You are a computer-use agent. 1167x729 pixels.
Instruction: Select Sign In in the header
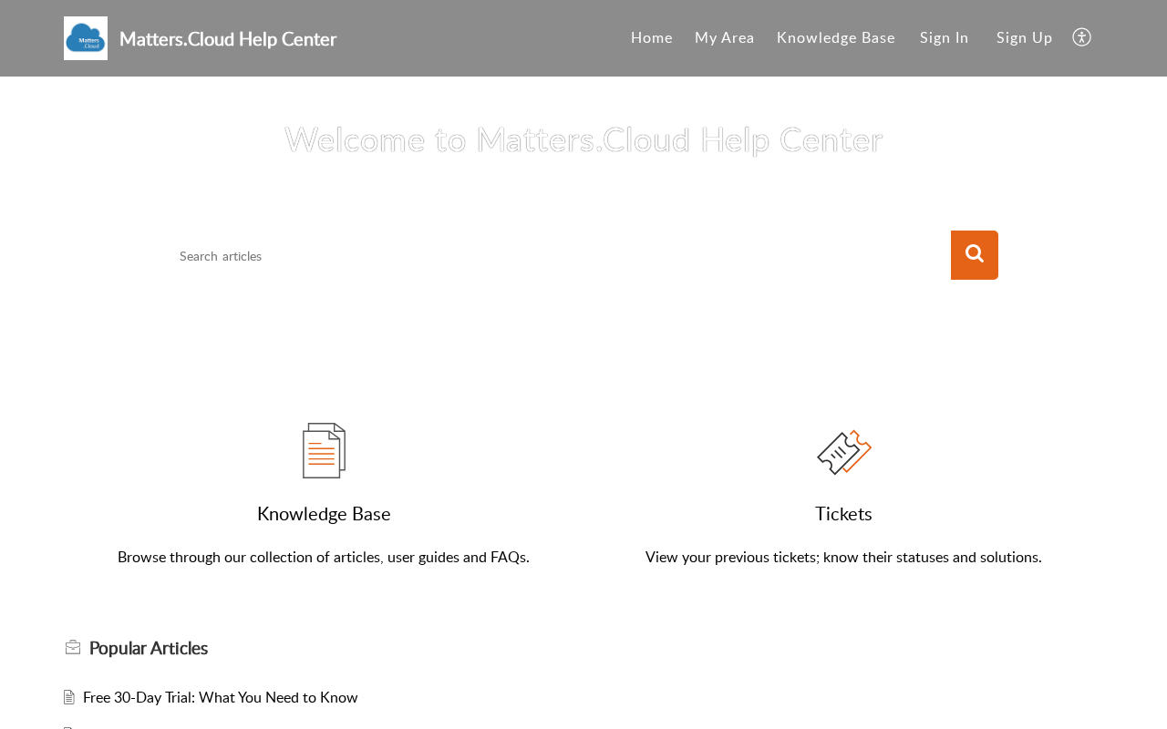click(945, 37)
